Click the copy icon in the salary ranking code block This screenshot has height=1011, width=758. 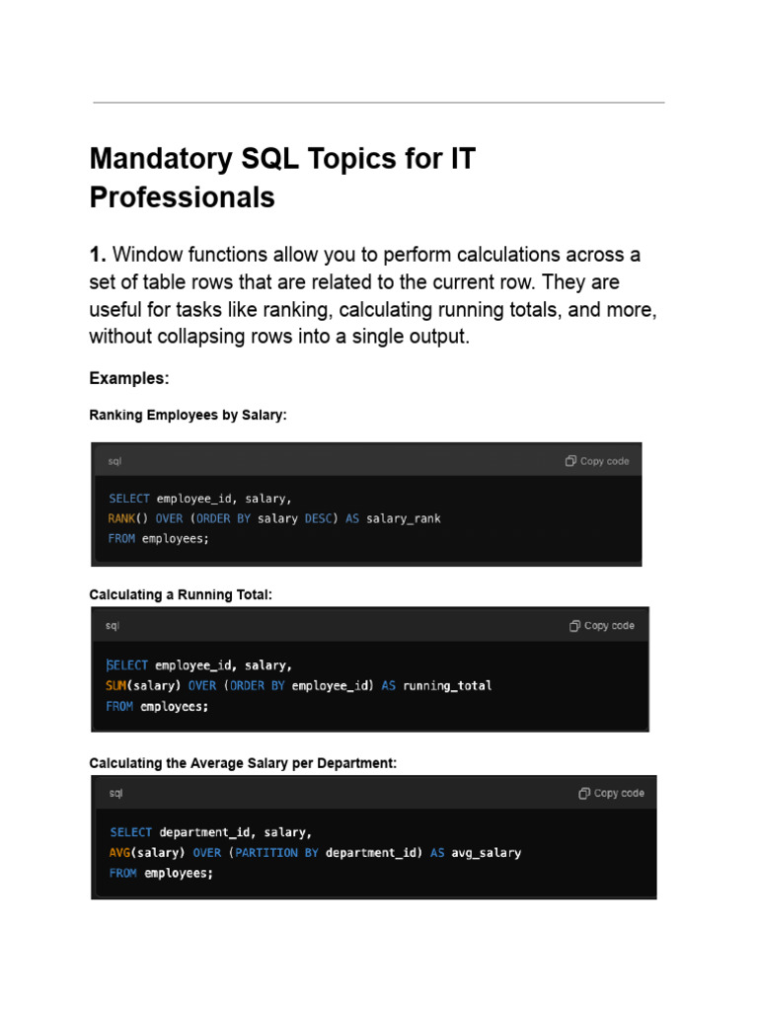pos(570,461)
